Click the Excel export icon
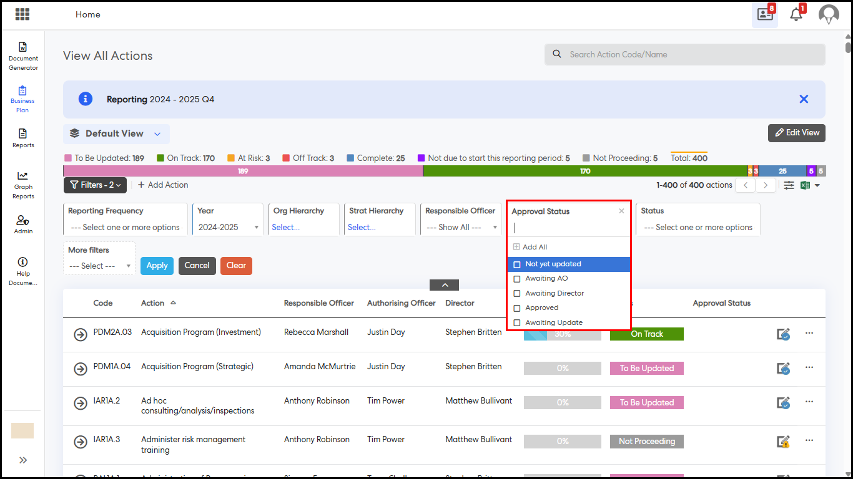 [806, 185]
